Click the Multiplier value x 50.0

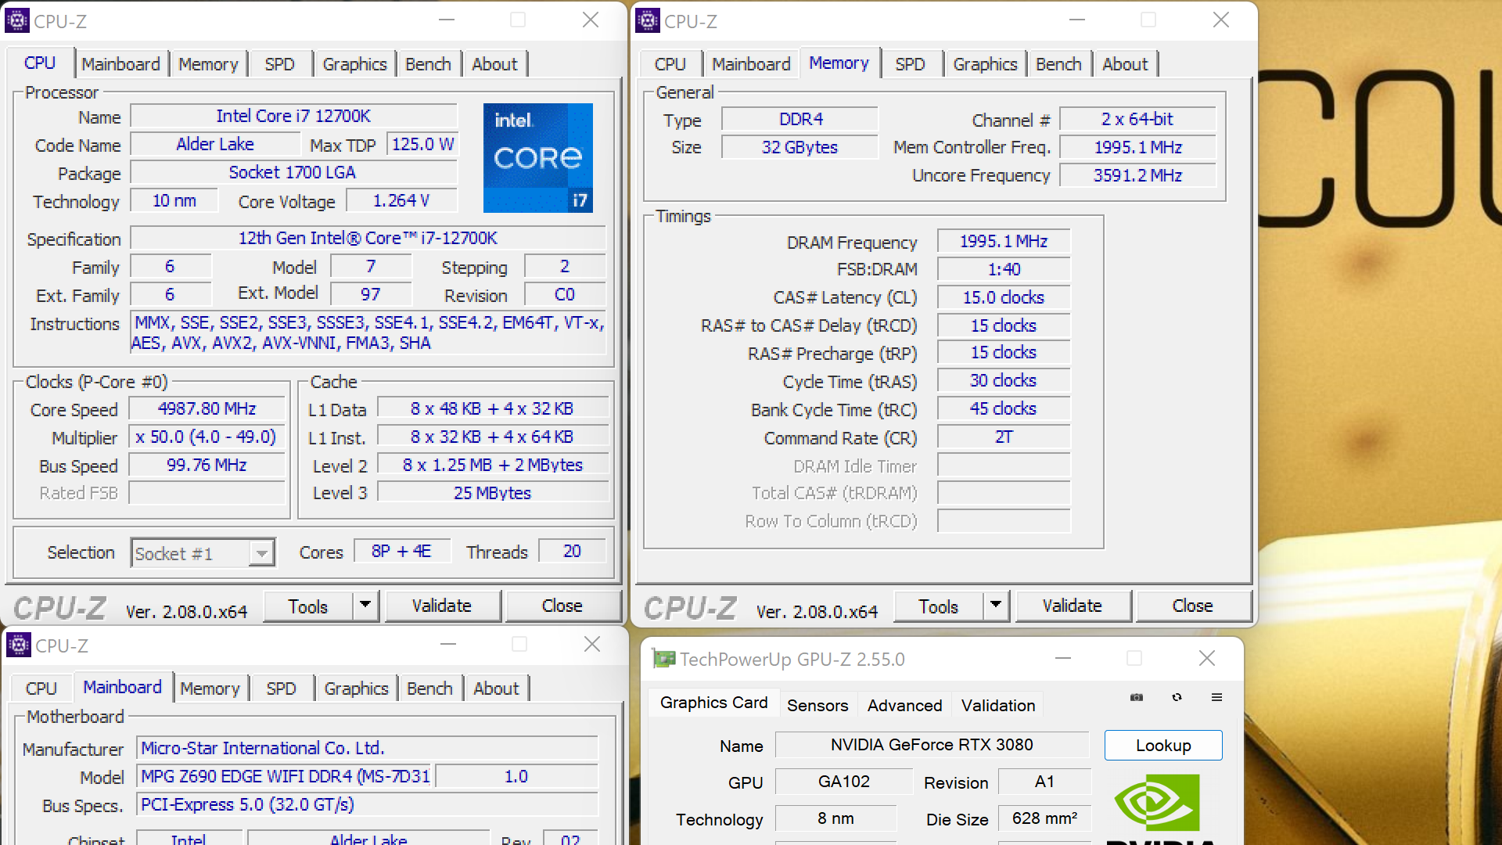pos(207,437)
